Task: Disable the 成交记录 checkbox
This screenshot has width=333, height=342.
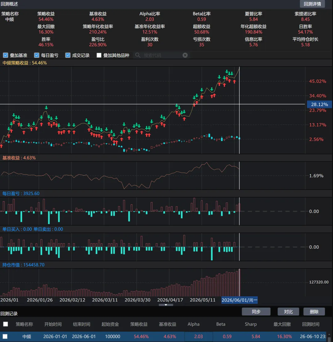Action: (x=68, y=55)
